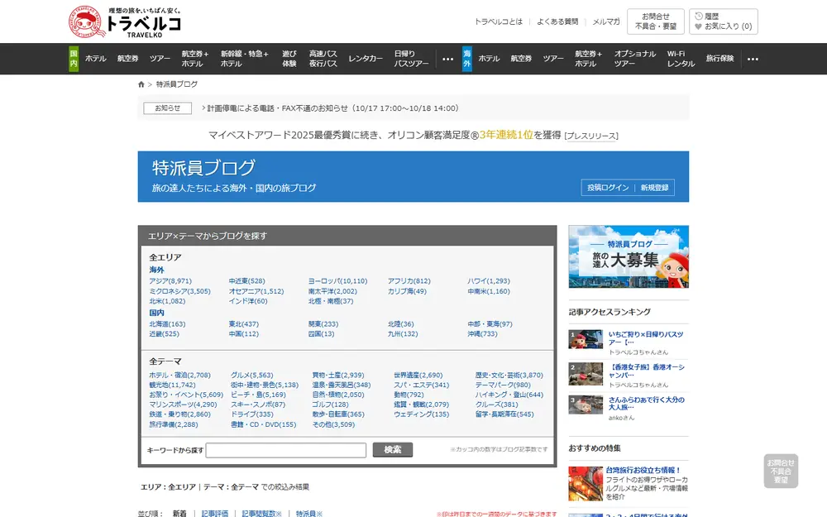Open 高速バス夜行バス menu item
827x517 pixels.
click(x=323, y=59)
